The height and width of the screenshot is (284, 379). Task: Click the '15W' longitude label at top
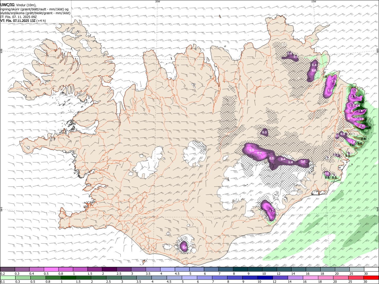314,1
